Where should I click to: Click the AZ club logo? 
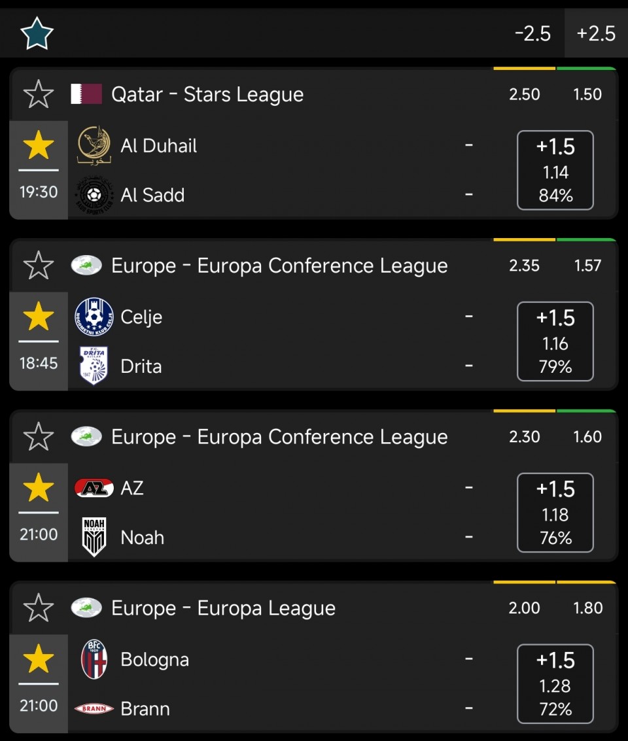pos(94,488)
